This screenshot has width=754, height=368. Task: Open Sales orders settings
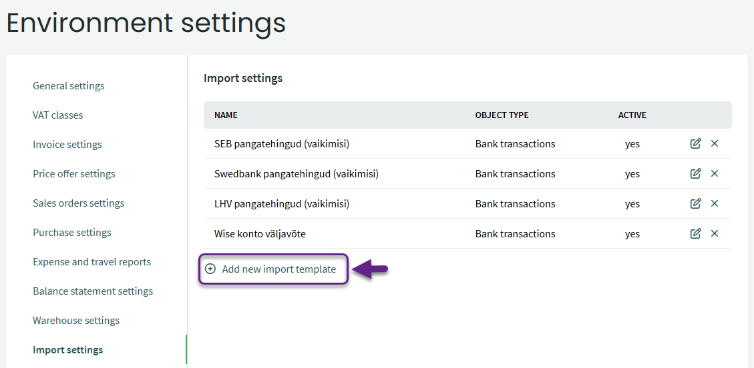79,203
